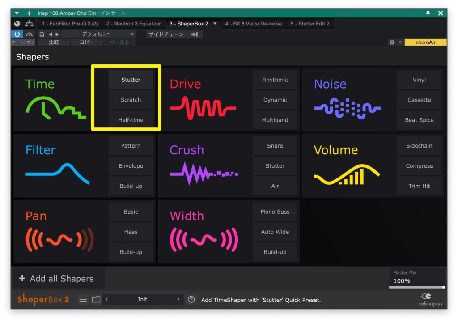Switch to the FabFilter Pro-Q 3 tab

pyautogui.click(x=69, y=24)
